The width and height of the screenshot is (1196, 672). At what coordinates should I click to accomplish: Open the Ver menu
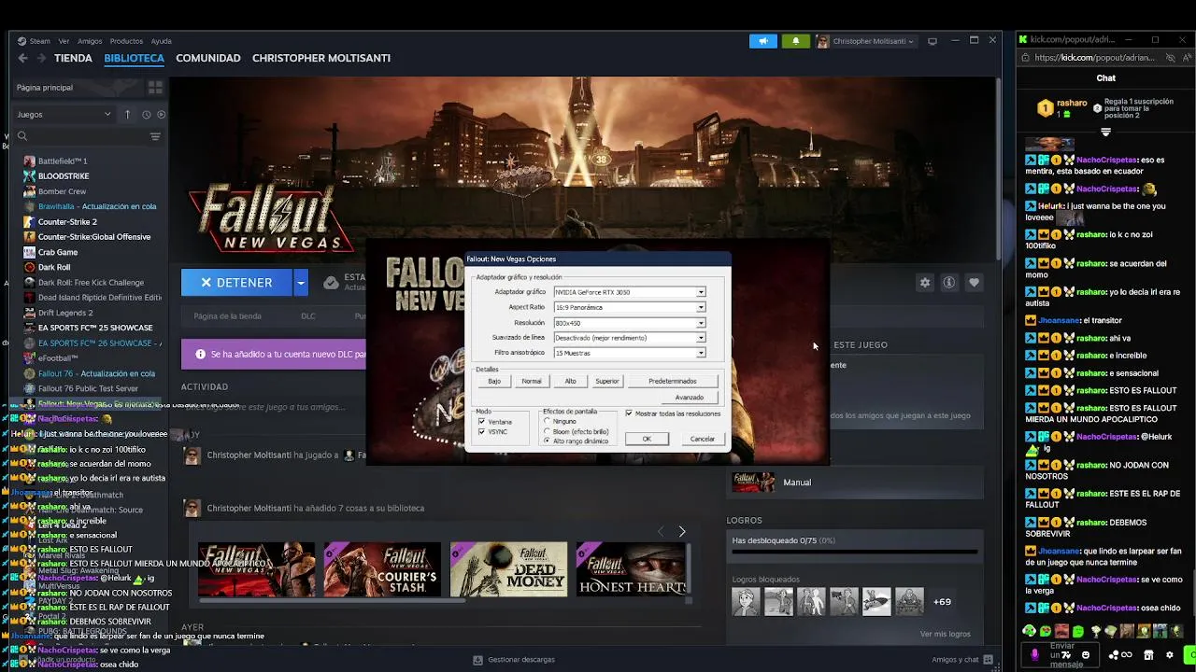pyautogui.click(x=64, y=41)
